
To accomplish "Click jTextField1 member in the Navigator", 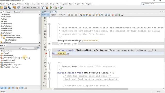I will tap(11, 67).
